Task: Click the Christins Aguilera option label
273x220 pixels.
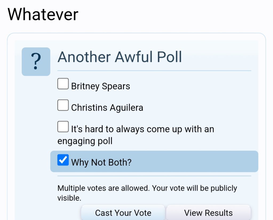Action: coord(107,108)
